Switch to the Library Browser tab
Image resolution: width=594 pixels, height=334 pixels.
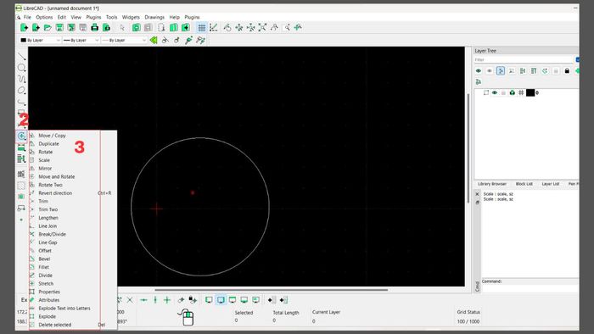[x=491, y=184]
